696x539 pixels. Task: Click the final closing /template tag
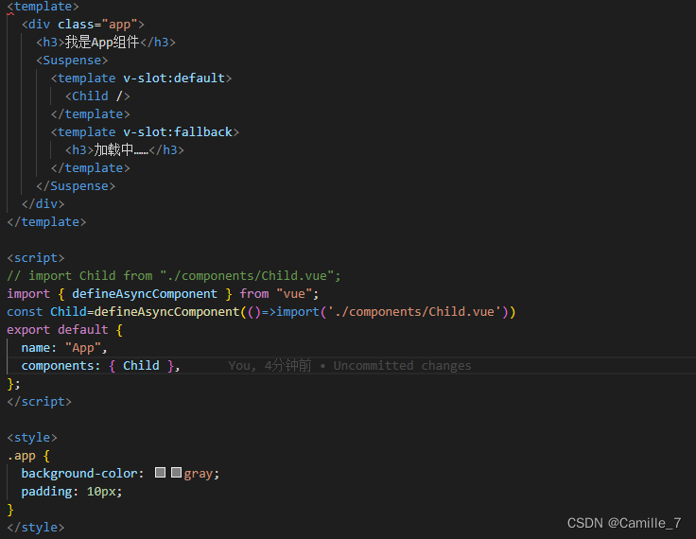point(46,222)
